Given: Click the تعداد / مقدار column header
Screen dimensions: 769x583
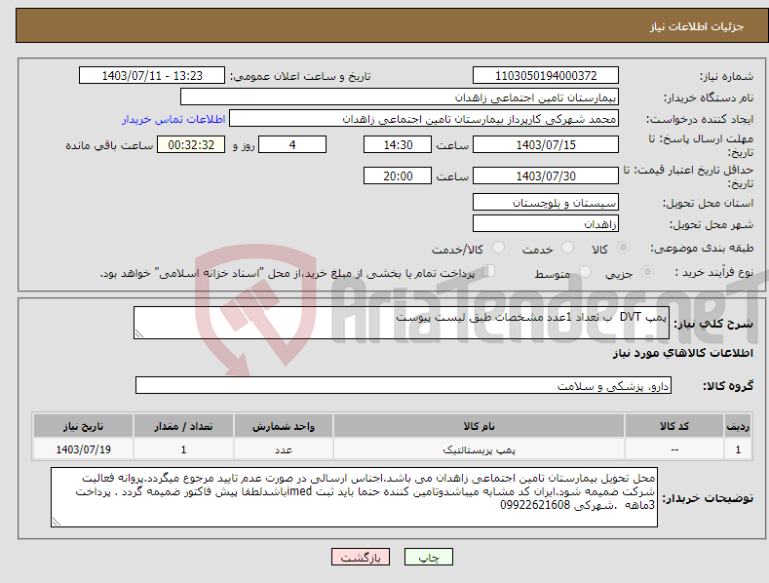Looking at the screenshot, I should [x=183, y=426].
